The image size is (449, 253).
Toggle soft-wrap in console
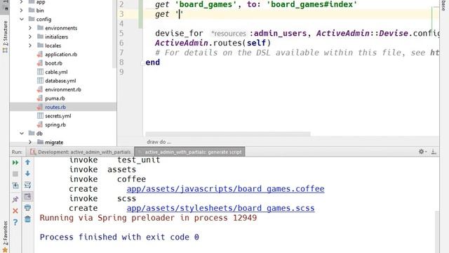click(27, 185)
